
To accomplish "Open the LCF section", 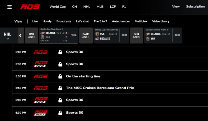I will coord(113,7).
